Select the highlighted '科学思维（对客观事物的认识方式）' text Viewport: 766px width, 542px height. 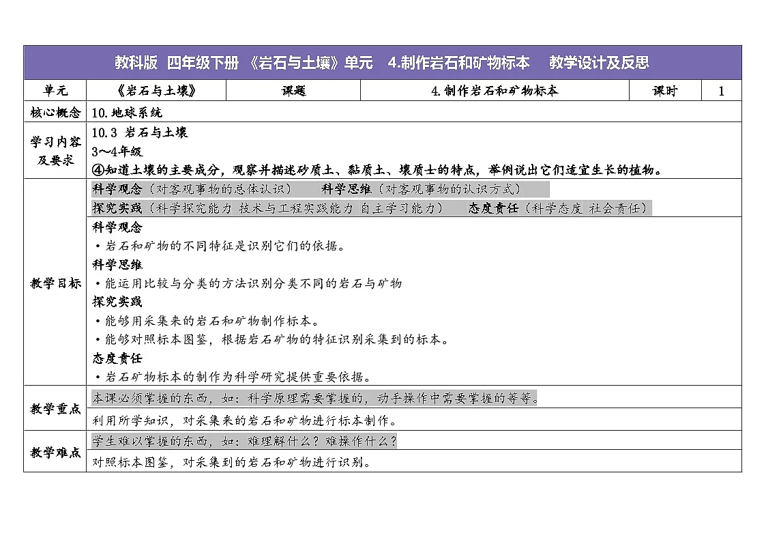tap(422, 188)
